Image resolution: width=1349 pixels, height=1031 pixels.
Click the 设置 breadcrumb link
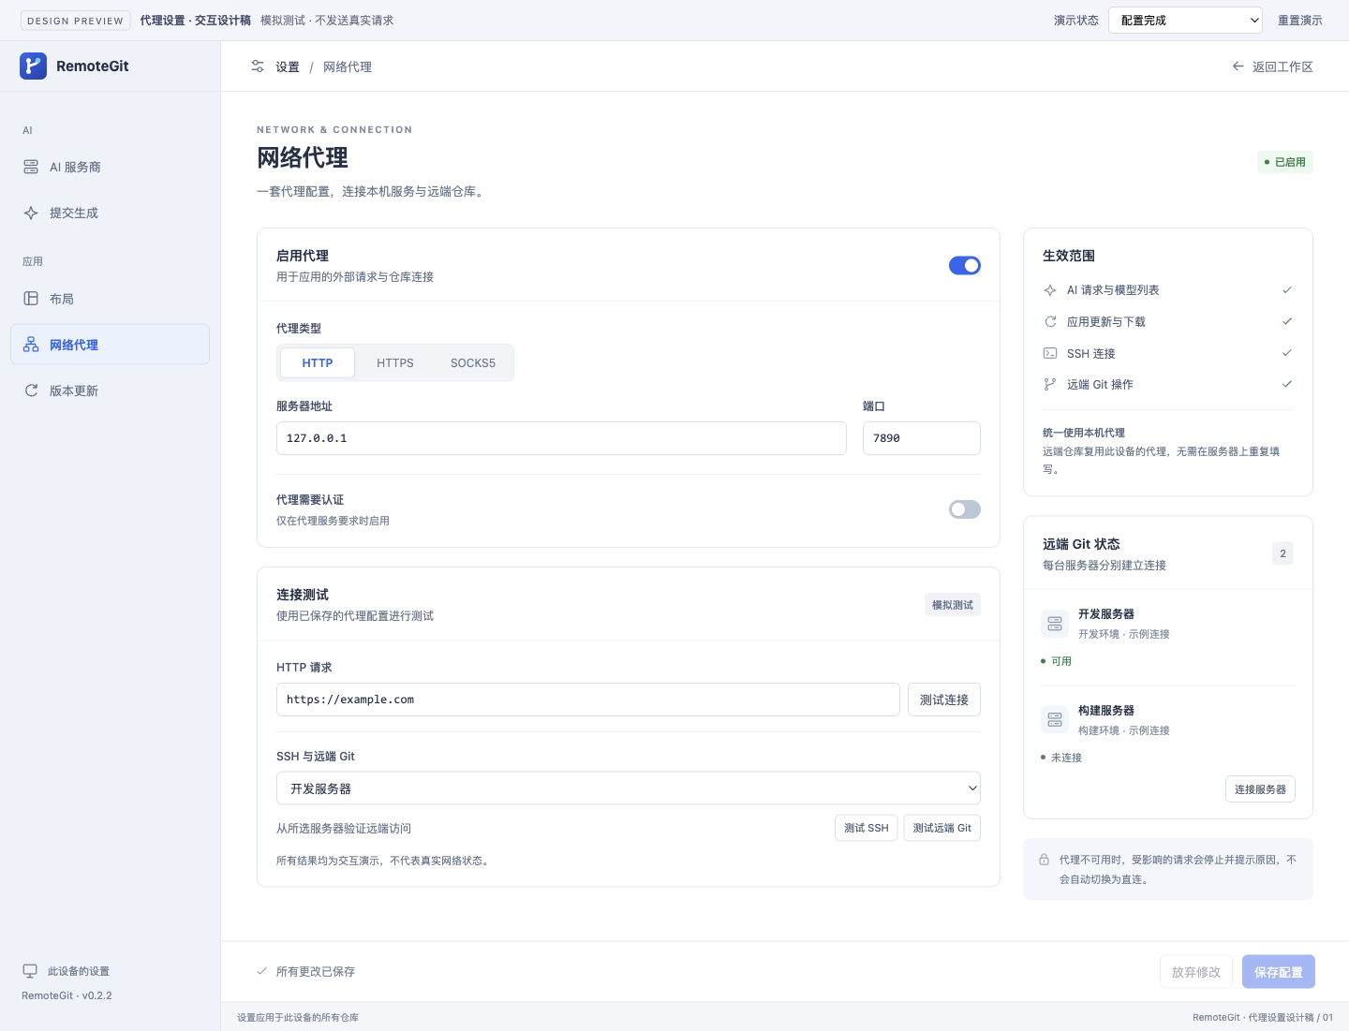pyautogui.click(x=288, y=66)
